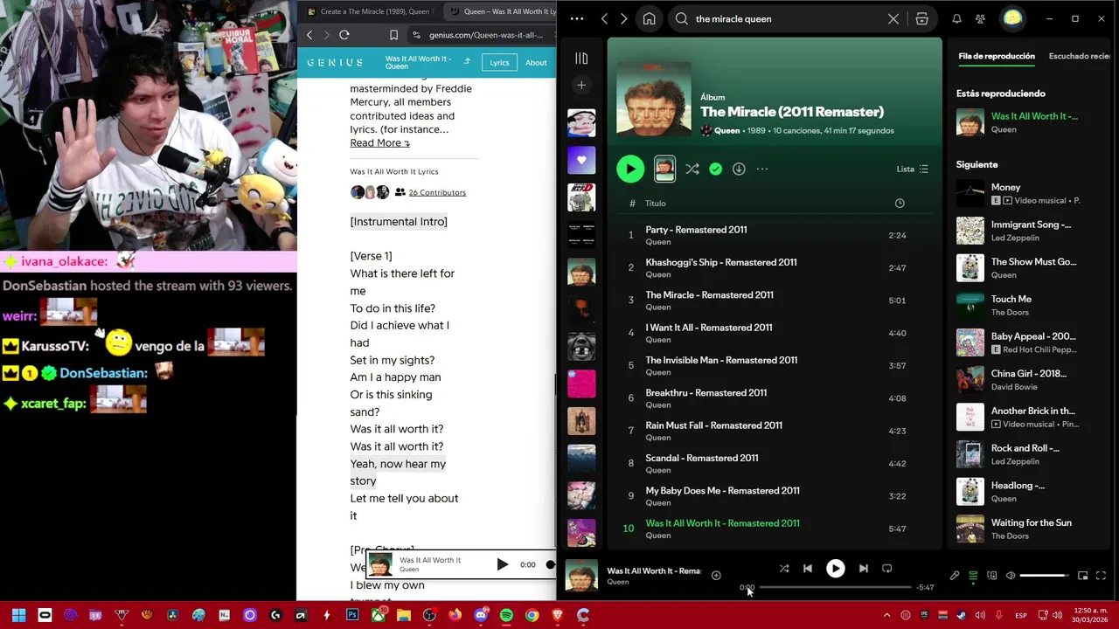Open the Spotify three-dot main menu
1119x629 pixels.
576,18
